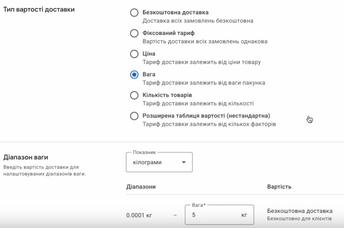Click the Вартість column header
Viewport: 344px width, 228px height.
[279, 187]
